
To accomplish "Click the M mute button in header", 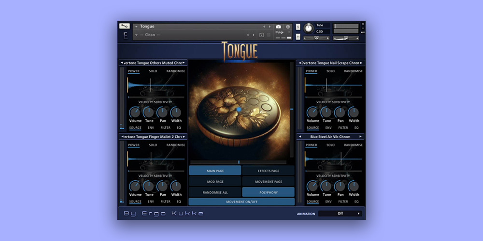I will (x=298, y=37).
